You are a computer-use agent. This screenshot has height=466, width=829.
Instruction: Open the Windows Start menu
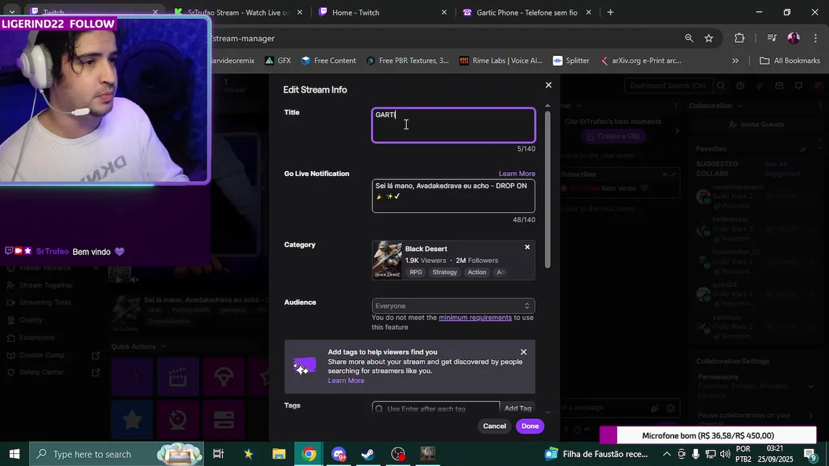click(x=14, y=454)
